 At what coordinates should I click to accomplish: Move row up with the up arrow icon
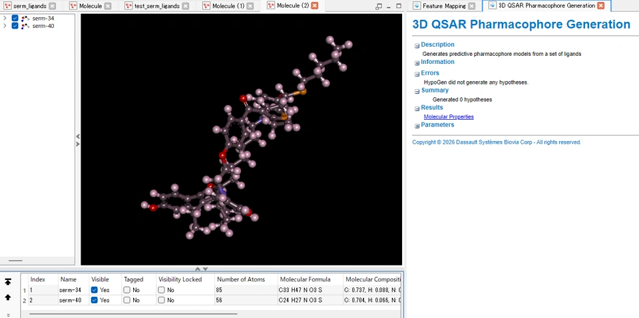coord(8,297)
